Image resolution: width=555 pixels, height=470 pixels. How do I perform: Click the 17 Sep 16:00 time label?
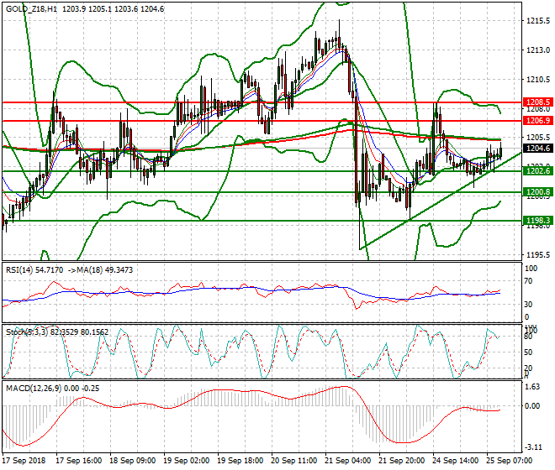(x=78, y=461)
